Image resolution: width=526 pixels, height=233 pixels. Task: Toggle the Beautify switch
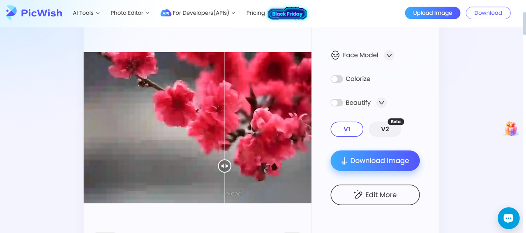[337, 103]
